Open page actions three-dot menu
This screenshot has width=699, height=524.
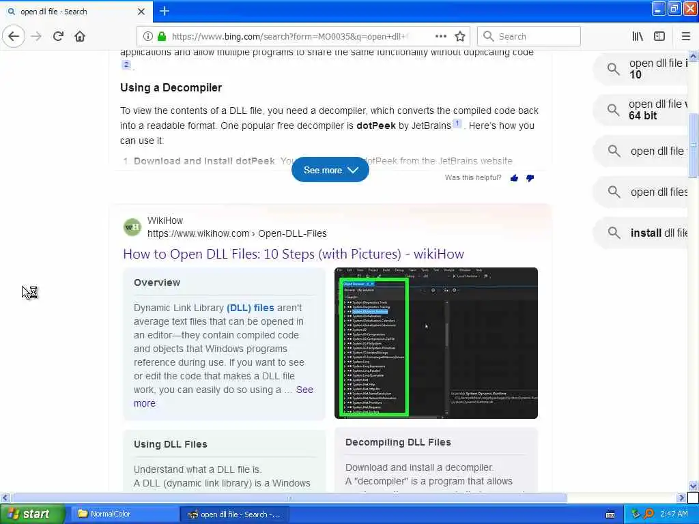[x=440, y=36]
